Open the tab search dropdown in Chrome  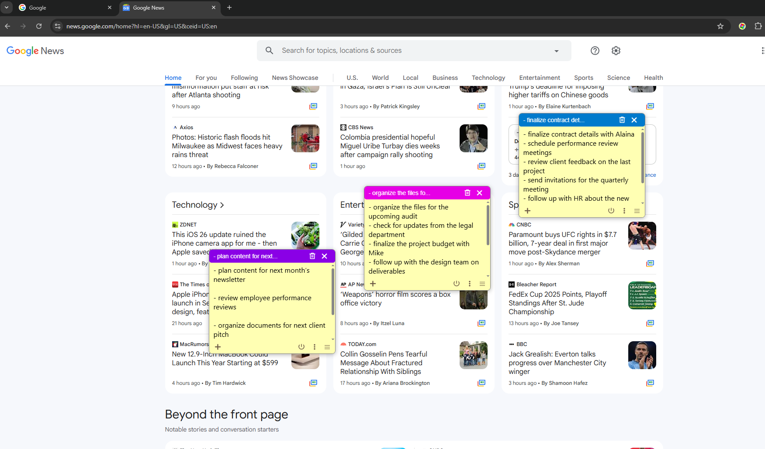(7, 7)
